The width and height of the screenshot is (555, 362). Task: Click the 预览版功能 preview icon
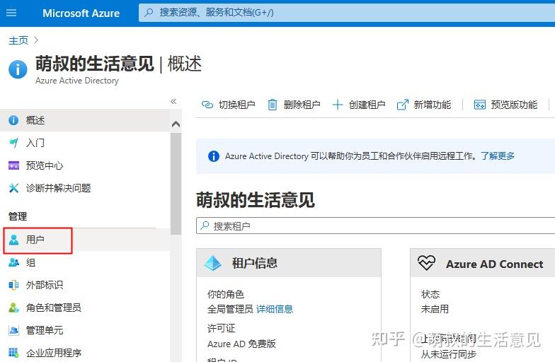[480, 105]
